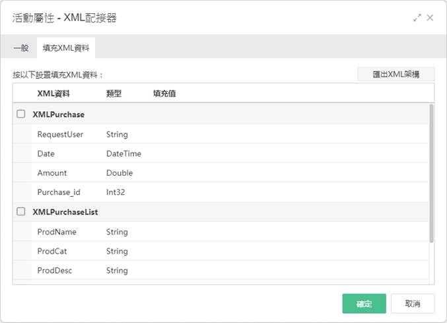This screenshot has width=447, height=323.
Task: Switch to the 一般 tab
Action: 21,48
